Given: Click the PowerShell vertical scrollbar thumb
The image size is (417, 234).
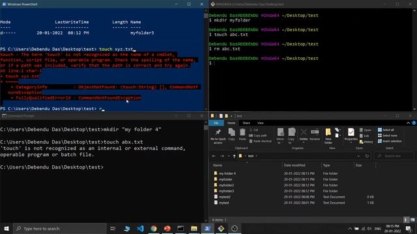Looking at the screenshot, I should tap(206, 15).
